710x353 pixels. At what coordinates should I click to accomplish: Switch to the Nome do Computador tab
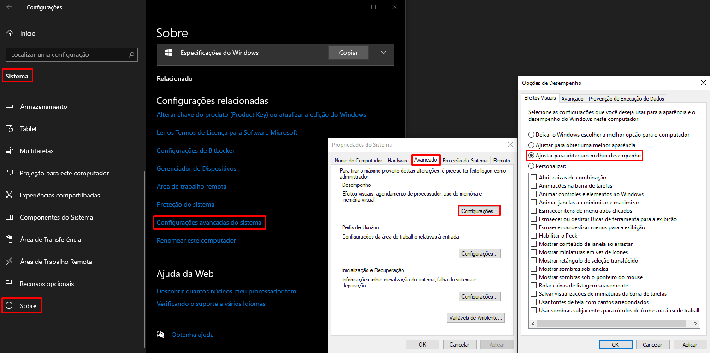[358, 161]
